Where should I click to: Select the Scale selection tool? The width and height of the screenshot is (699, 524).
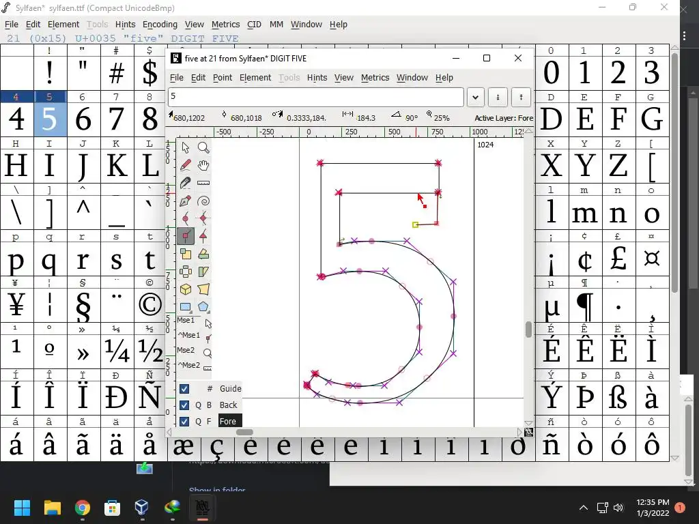click(x=186, y=254)
